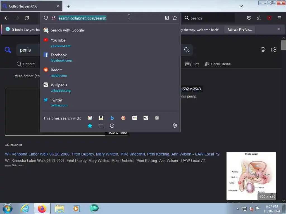Launch Internet Explorer from taskbar

pos(25,208)
